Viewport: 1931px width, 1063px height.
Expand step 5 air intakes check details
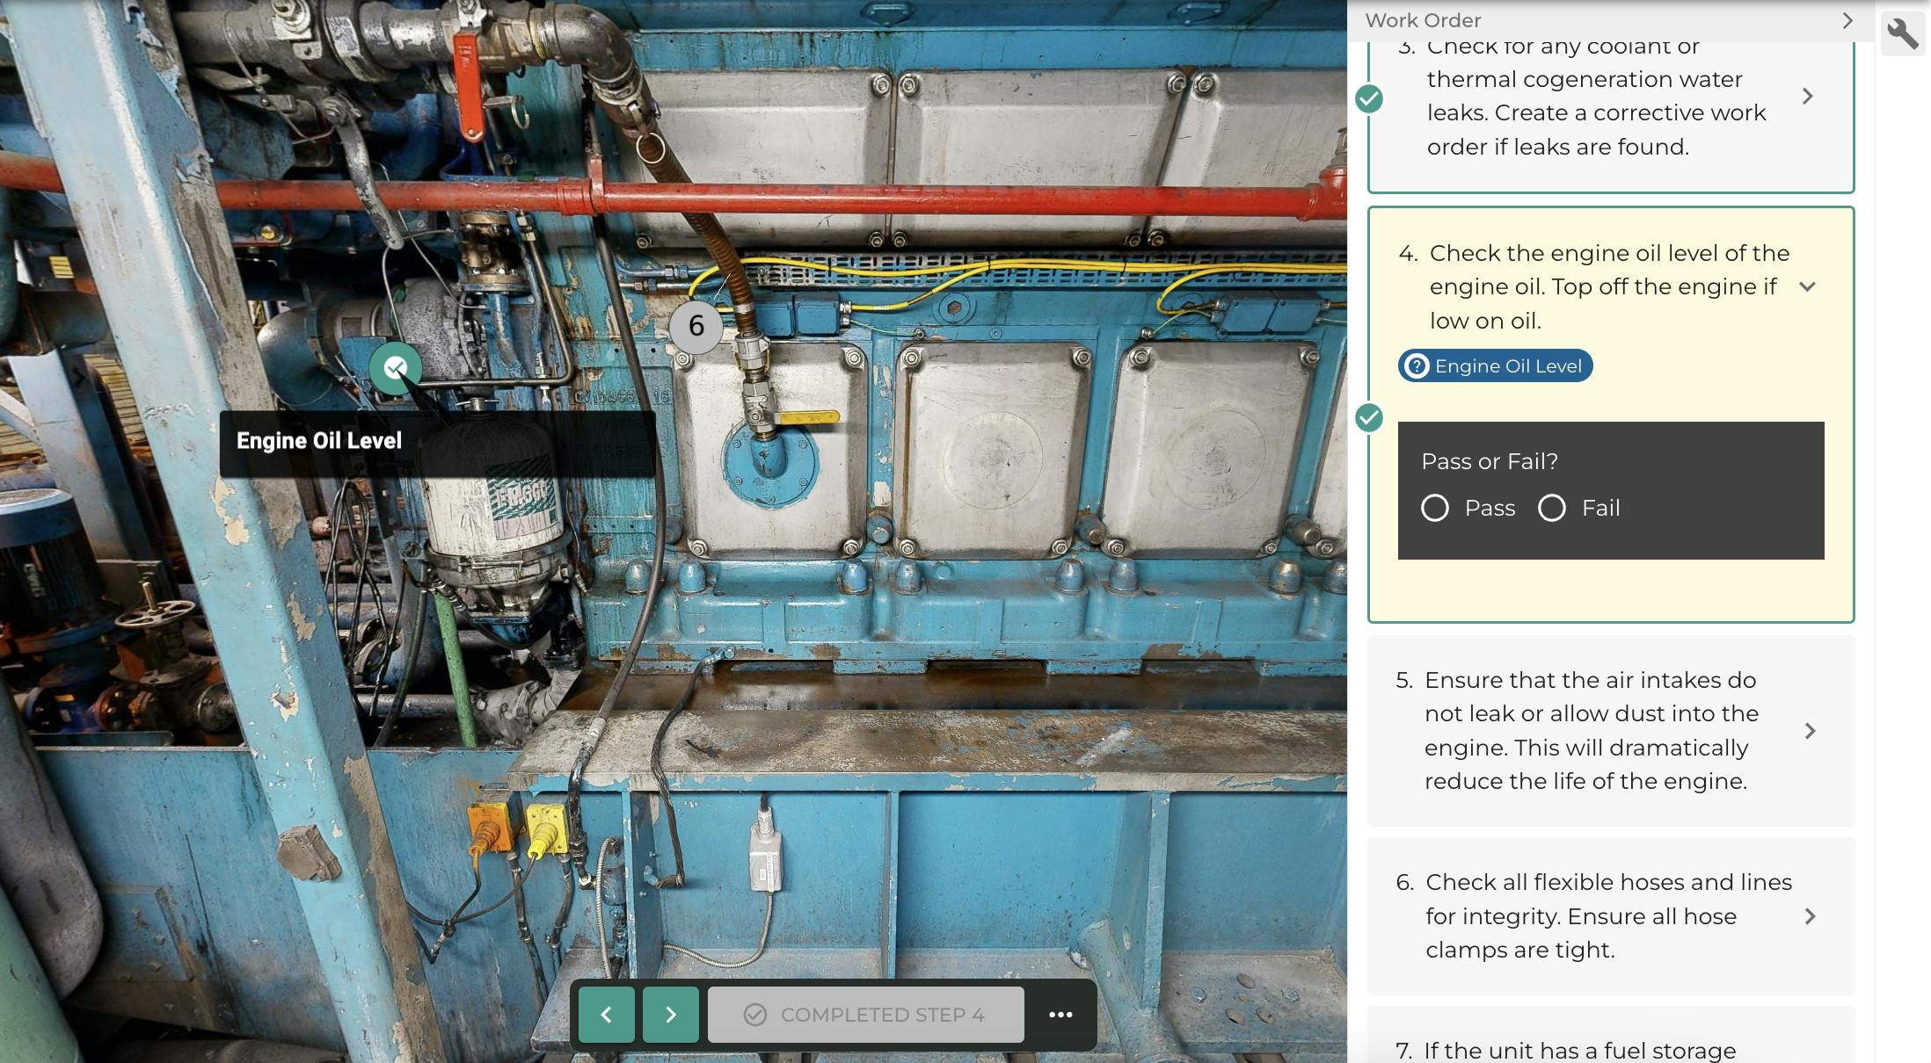pos(1811,731)
